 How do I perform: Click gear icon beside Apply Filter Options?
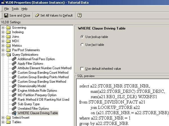pyautogui.click(x=14, y=64)
